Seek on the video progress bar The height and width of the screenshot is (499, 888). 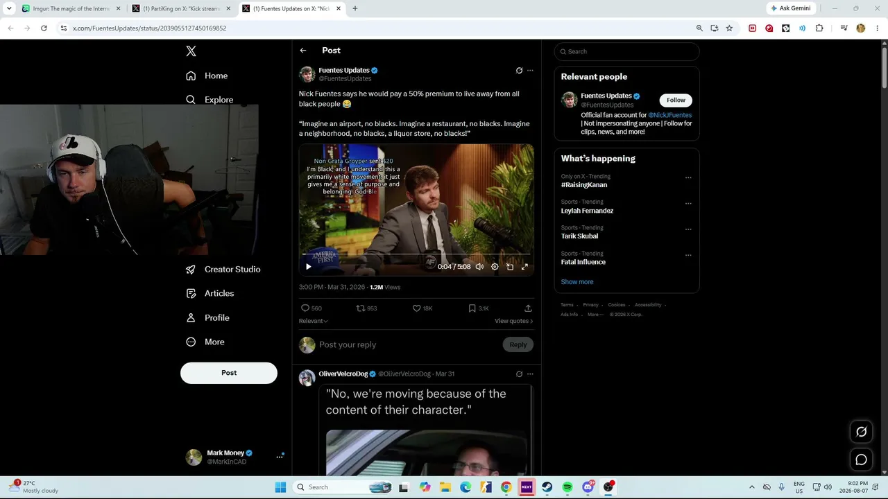pos(416,255)
